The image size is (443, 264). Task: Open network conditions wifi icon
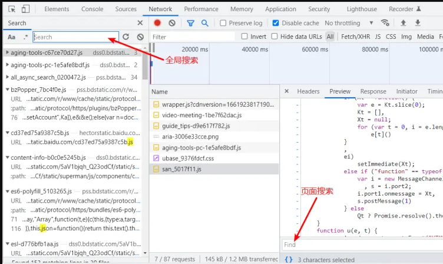point(385,22)
